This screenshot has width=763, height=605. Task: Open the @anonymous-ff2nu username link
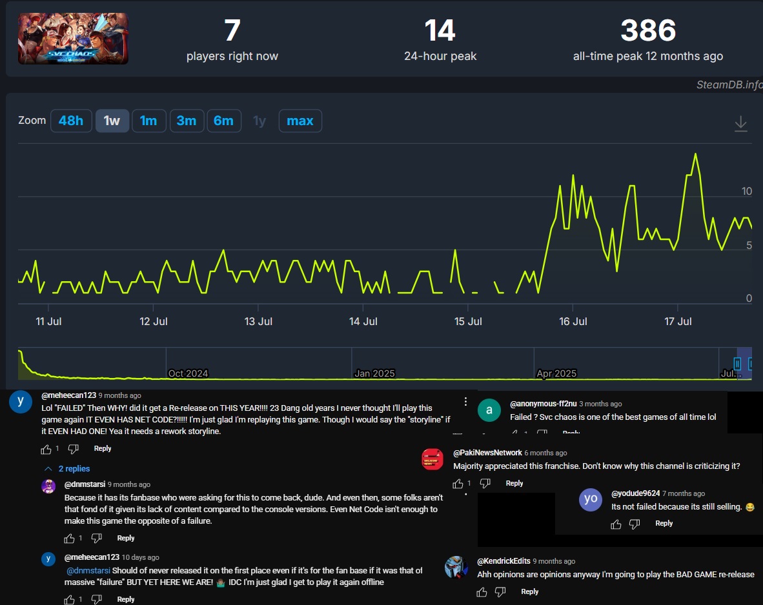click(543, 404)
